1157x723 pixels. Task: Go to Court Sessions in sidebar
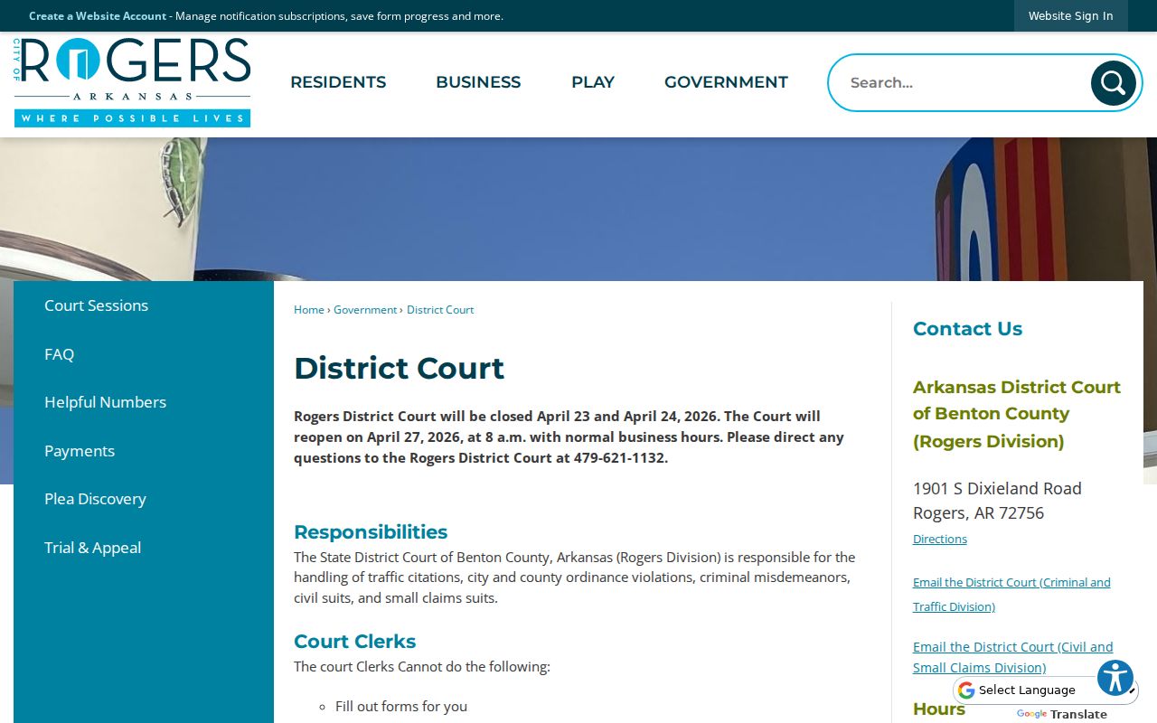(144, 305)
